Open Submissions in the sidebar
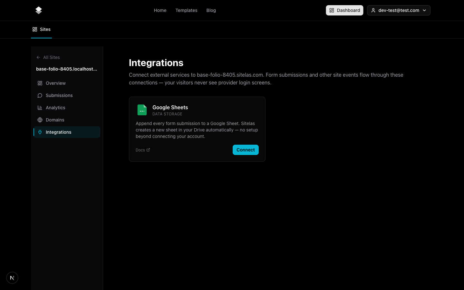Image resolution: width=464 pixels, height=290 pixels. [67, 95]
